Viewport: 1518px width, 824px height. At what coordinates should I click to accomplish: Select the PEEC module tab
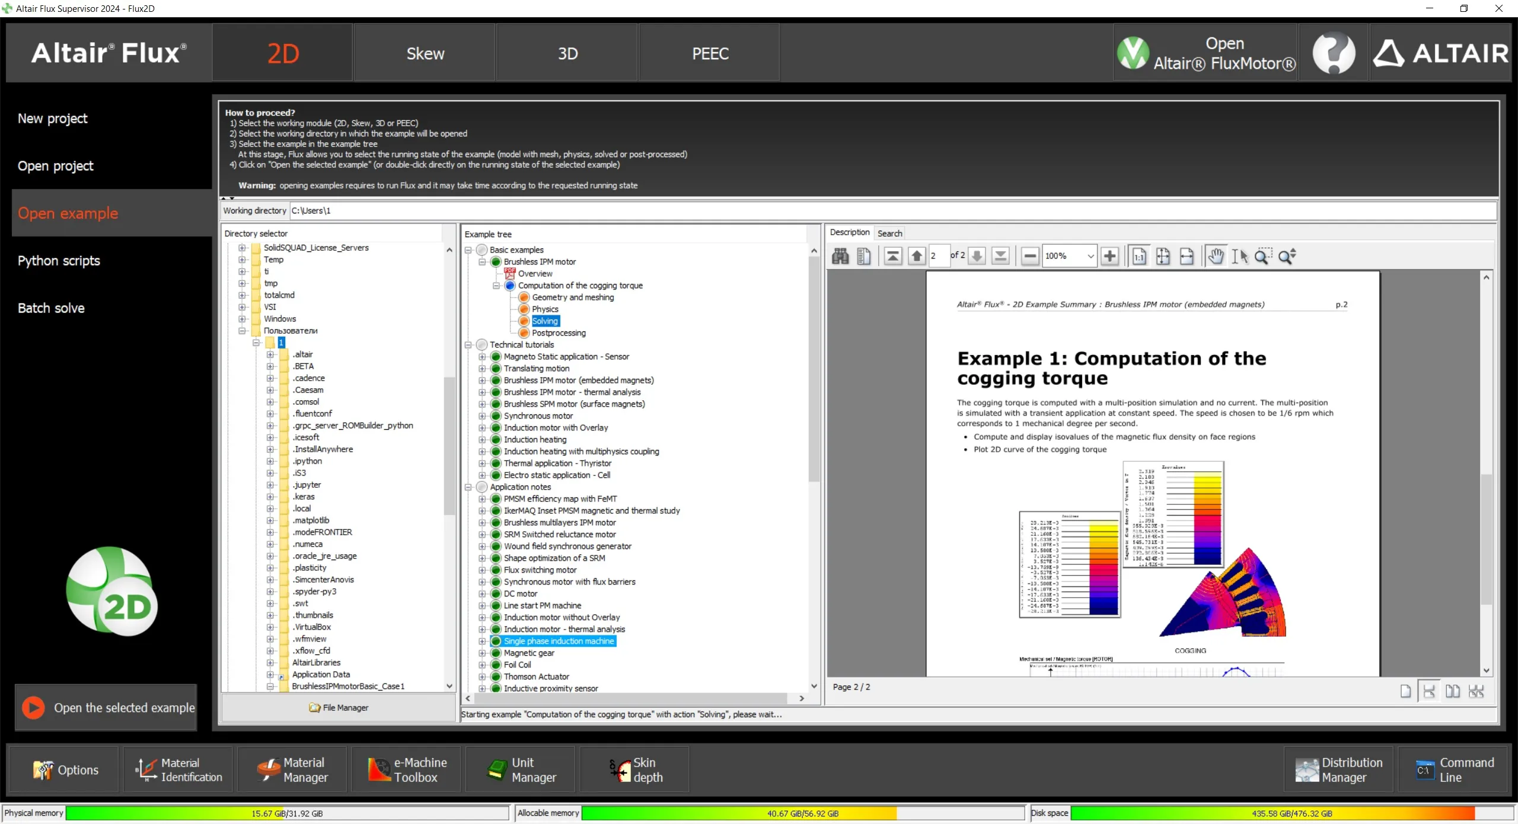click(x=710, y=53)
